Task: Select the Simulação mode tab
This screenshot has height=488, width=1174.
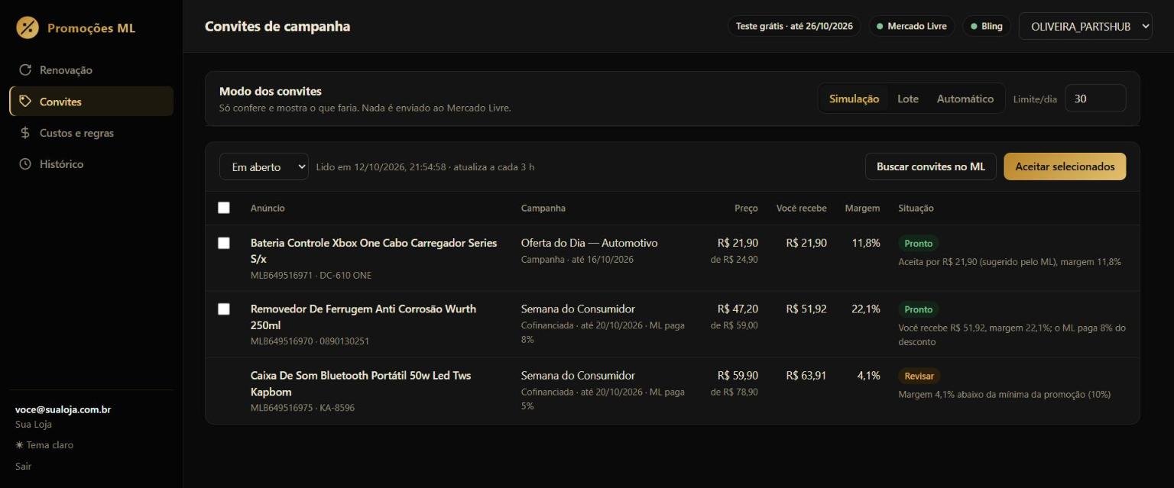Action: (854, 99)
